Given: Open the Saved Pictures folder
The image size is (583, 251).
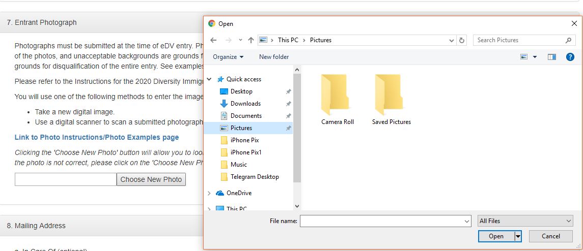Looking at the screenshot, I should pos(391,100).
